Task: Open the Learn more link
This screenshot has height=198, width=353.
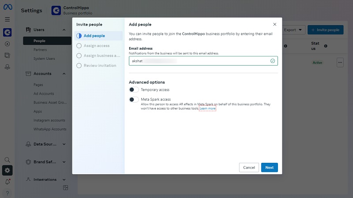Action: pos(207,108)
